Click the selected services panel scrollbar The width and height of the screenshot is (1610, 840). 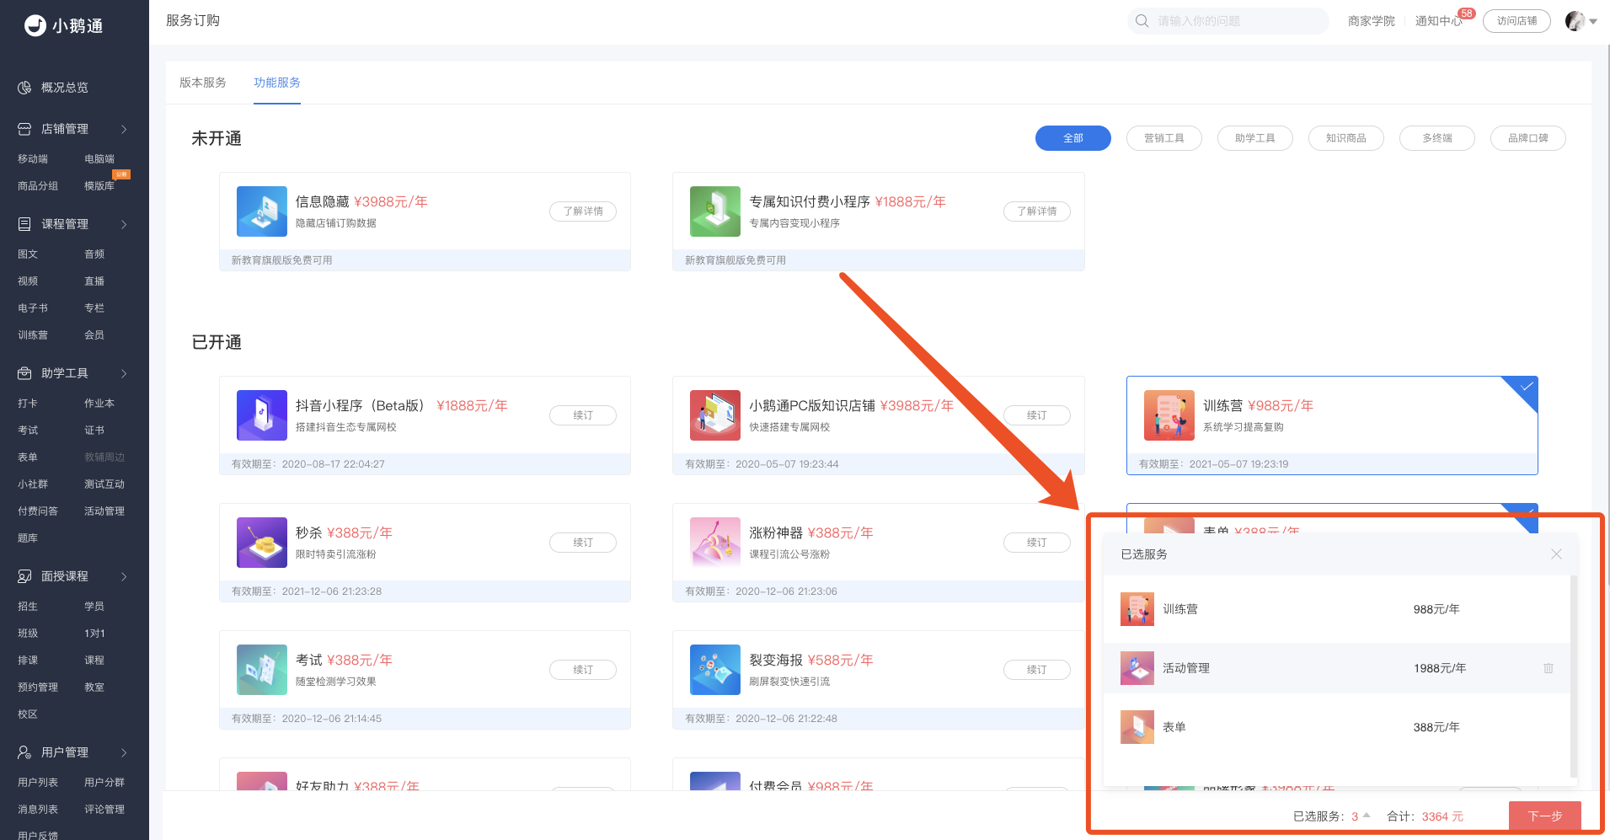point(1573,674)
